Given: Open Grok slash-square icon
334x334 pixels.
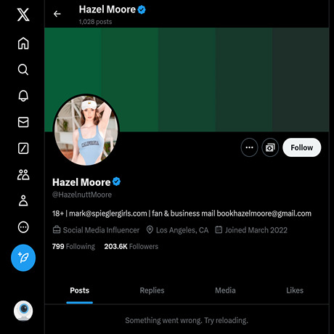Looking at the screenshot, I should pos(23,148).
